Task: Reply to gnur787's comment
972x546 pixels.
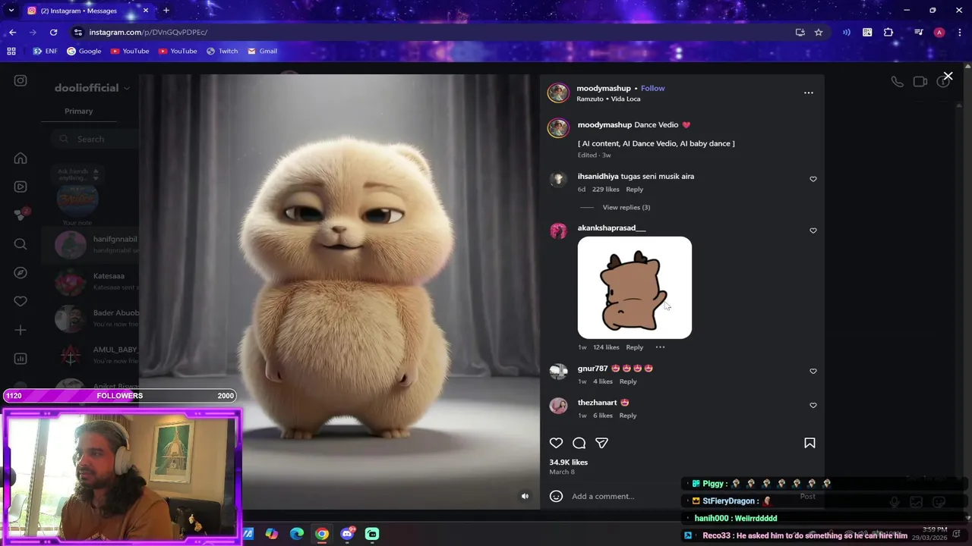Action: tap(627, 381)
